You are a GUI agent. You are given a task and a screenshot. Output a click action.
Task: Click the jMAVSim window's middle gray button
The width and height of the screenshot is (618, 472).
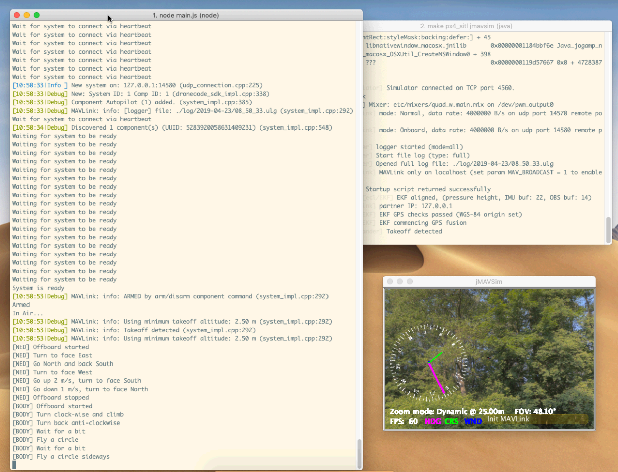(400, 281)
